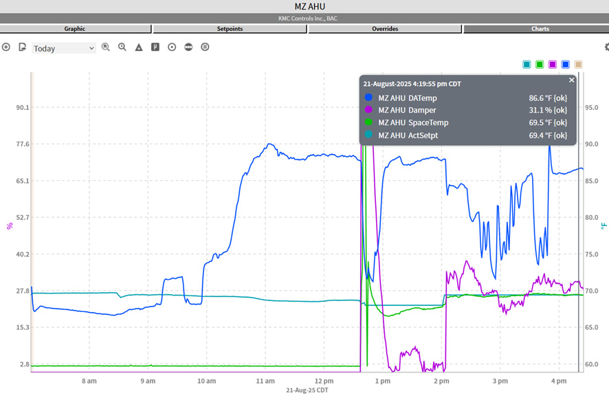Screen dimensions: 609x398
Task: Select the Charts tab
Action: pyautogui.click(x=540, y=29)
